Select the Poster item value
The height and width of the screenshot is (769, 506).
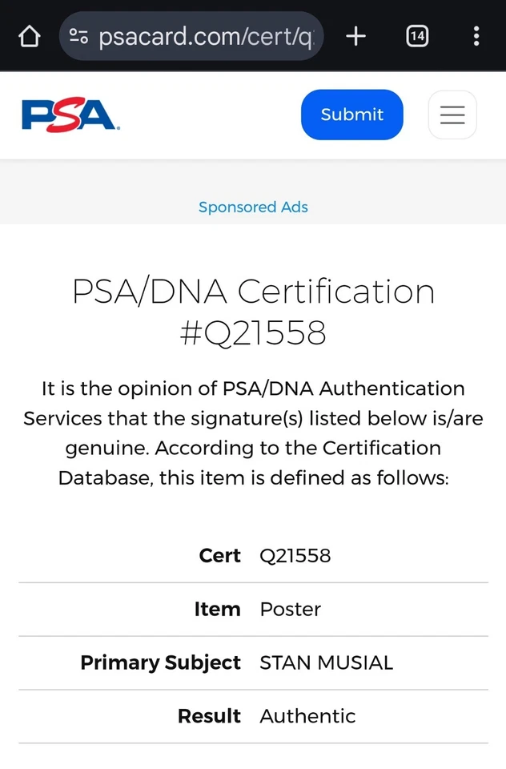pyautogui.click(x=290, y=610)
